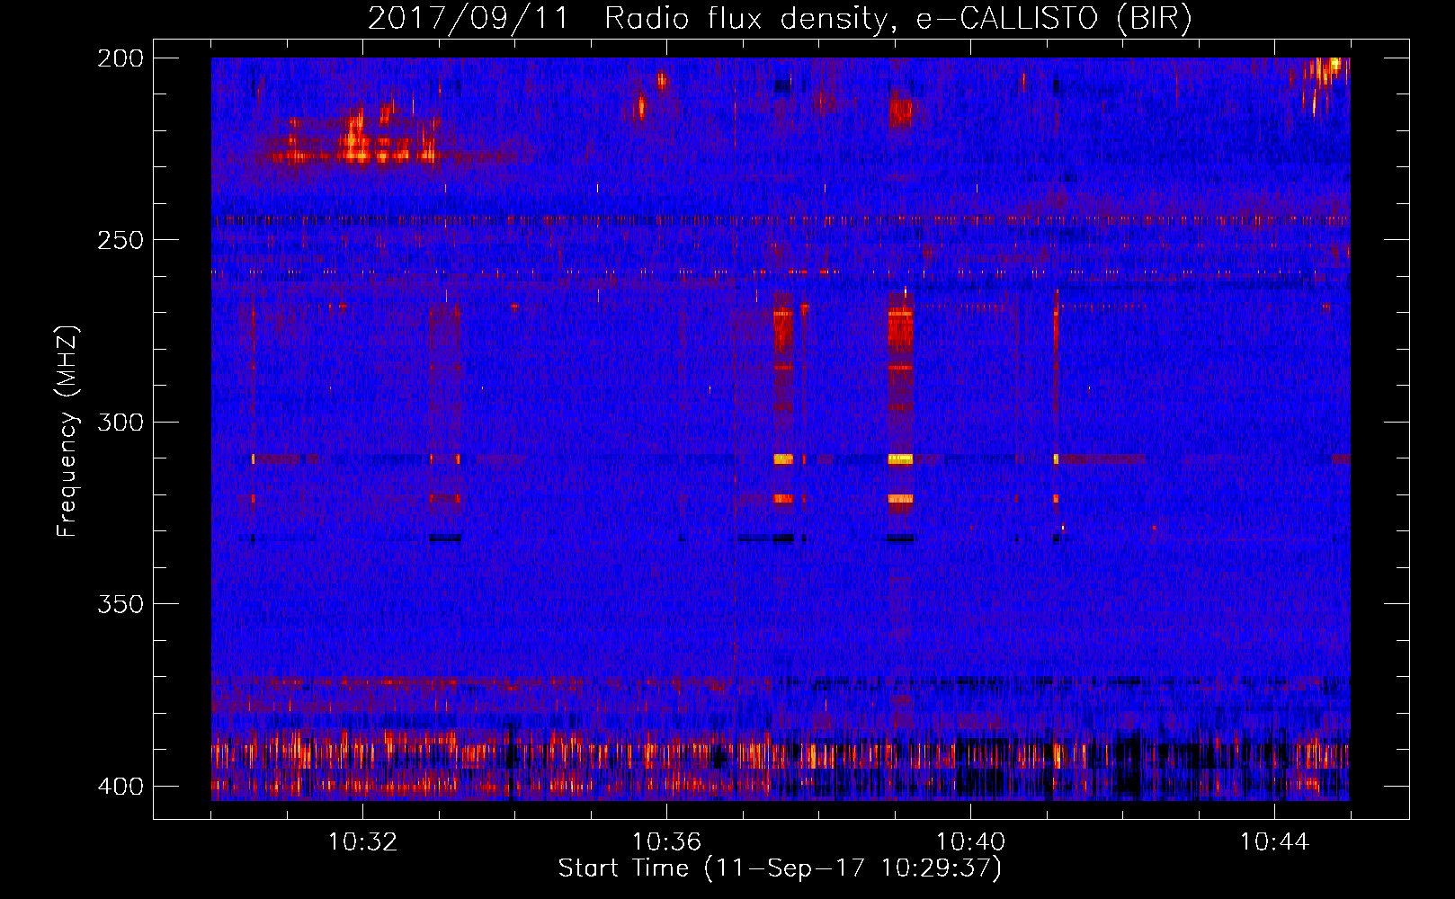Click the 200 frequency tick label
This screenshot has width=1455, height=899.
[x=120, y=58]
